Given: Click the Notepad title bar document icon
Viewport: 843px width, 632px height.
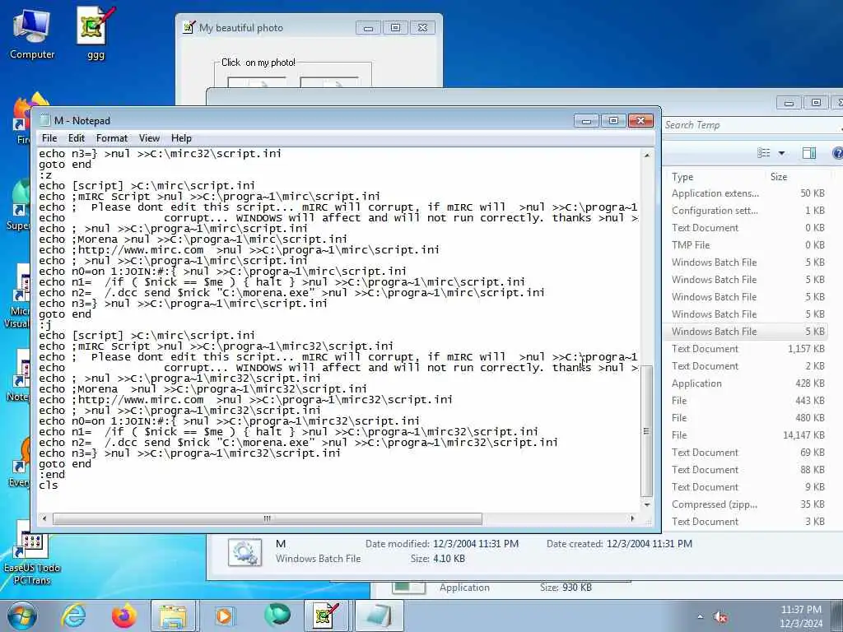Looking at the screenshot, I should click(44, 120).
